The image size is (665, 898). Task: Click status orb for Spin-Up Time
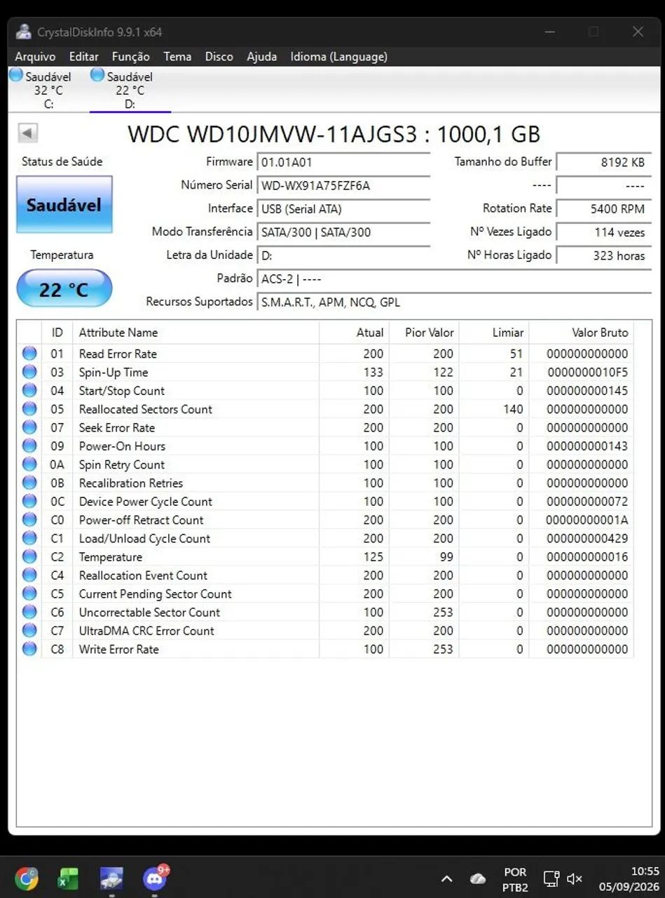click(x=29, y=372)
